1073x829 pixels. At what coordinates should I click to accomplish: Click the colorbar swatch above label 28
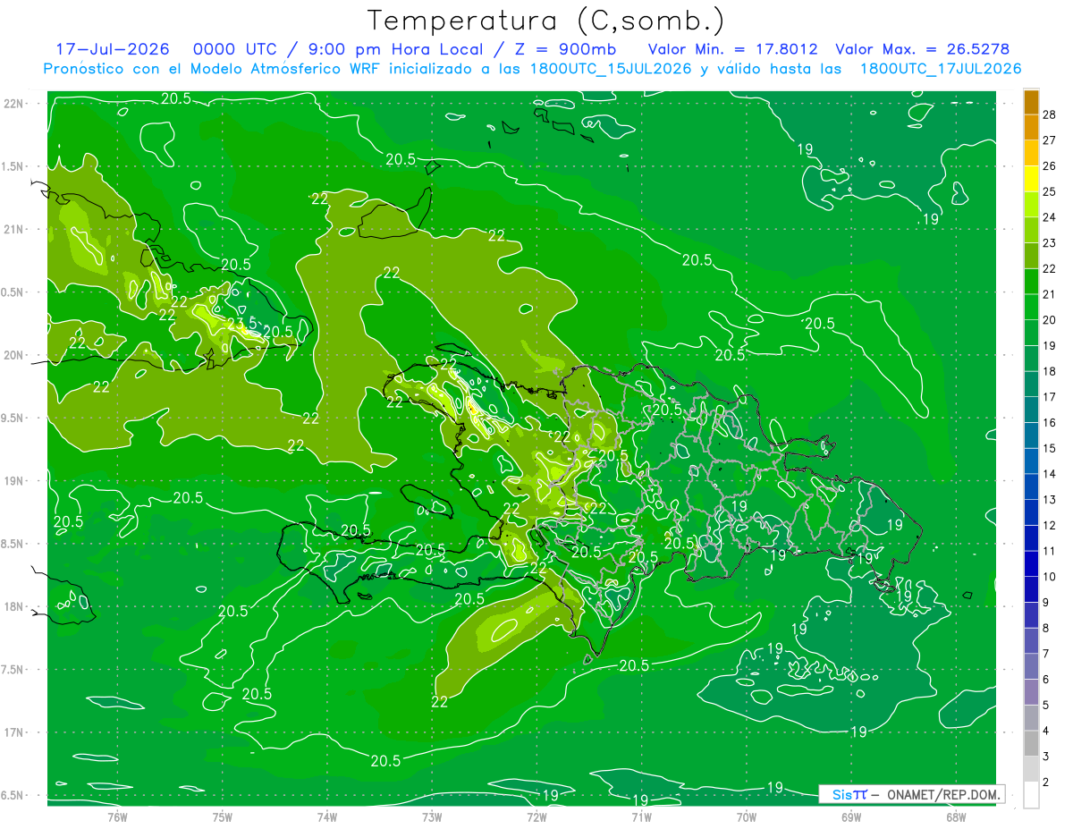[1031, 102]
